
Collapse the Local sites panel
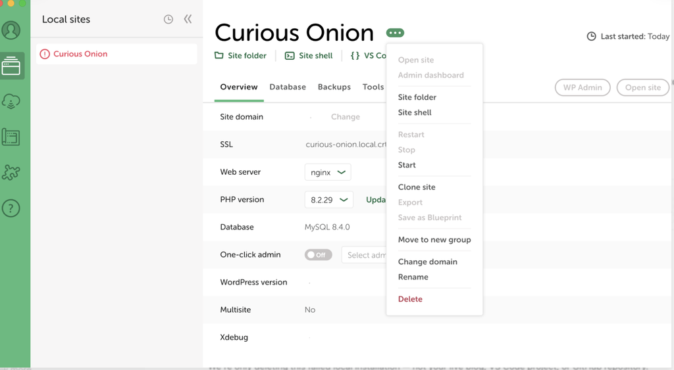tap(188, 19)
